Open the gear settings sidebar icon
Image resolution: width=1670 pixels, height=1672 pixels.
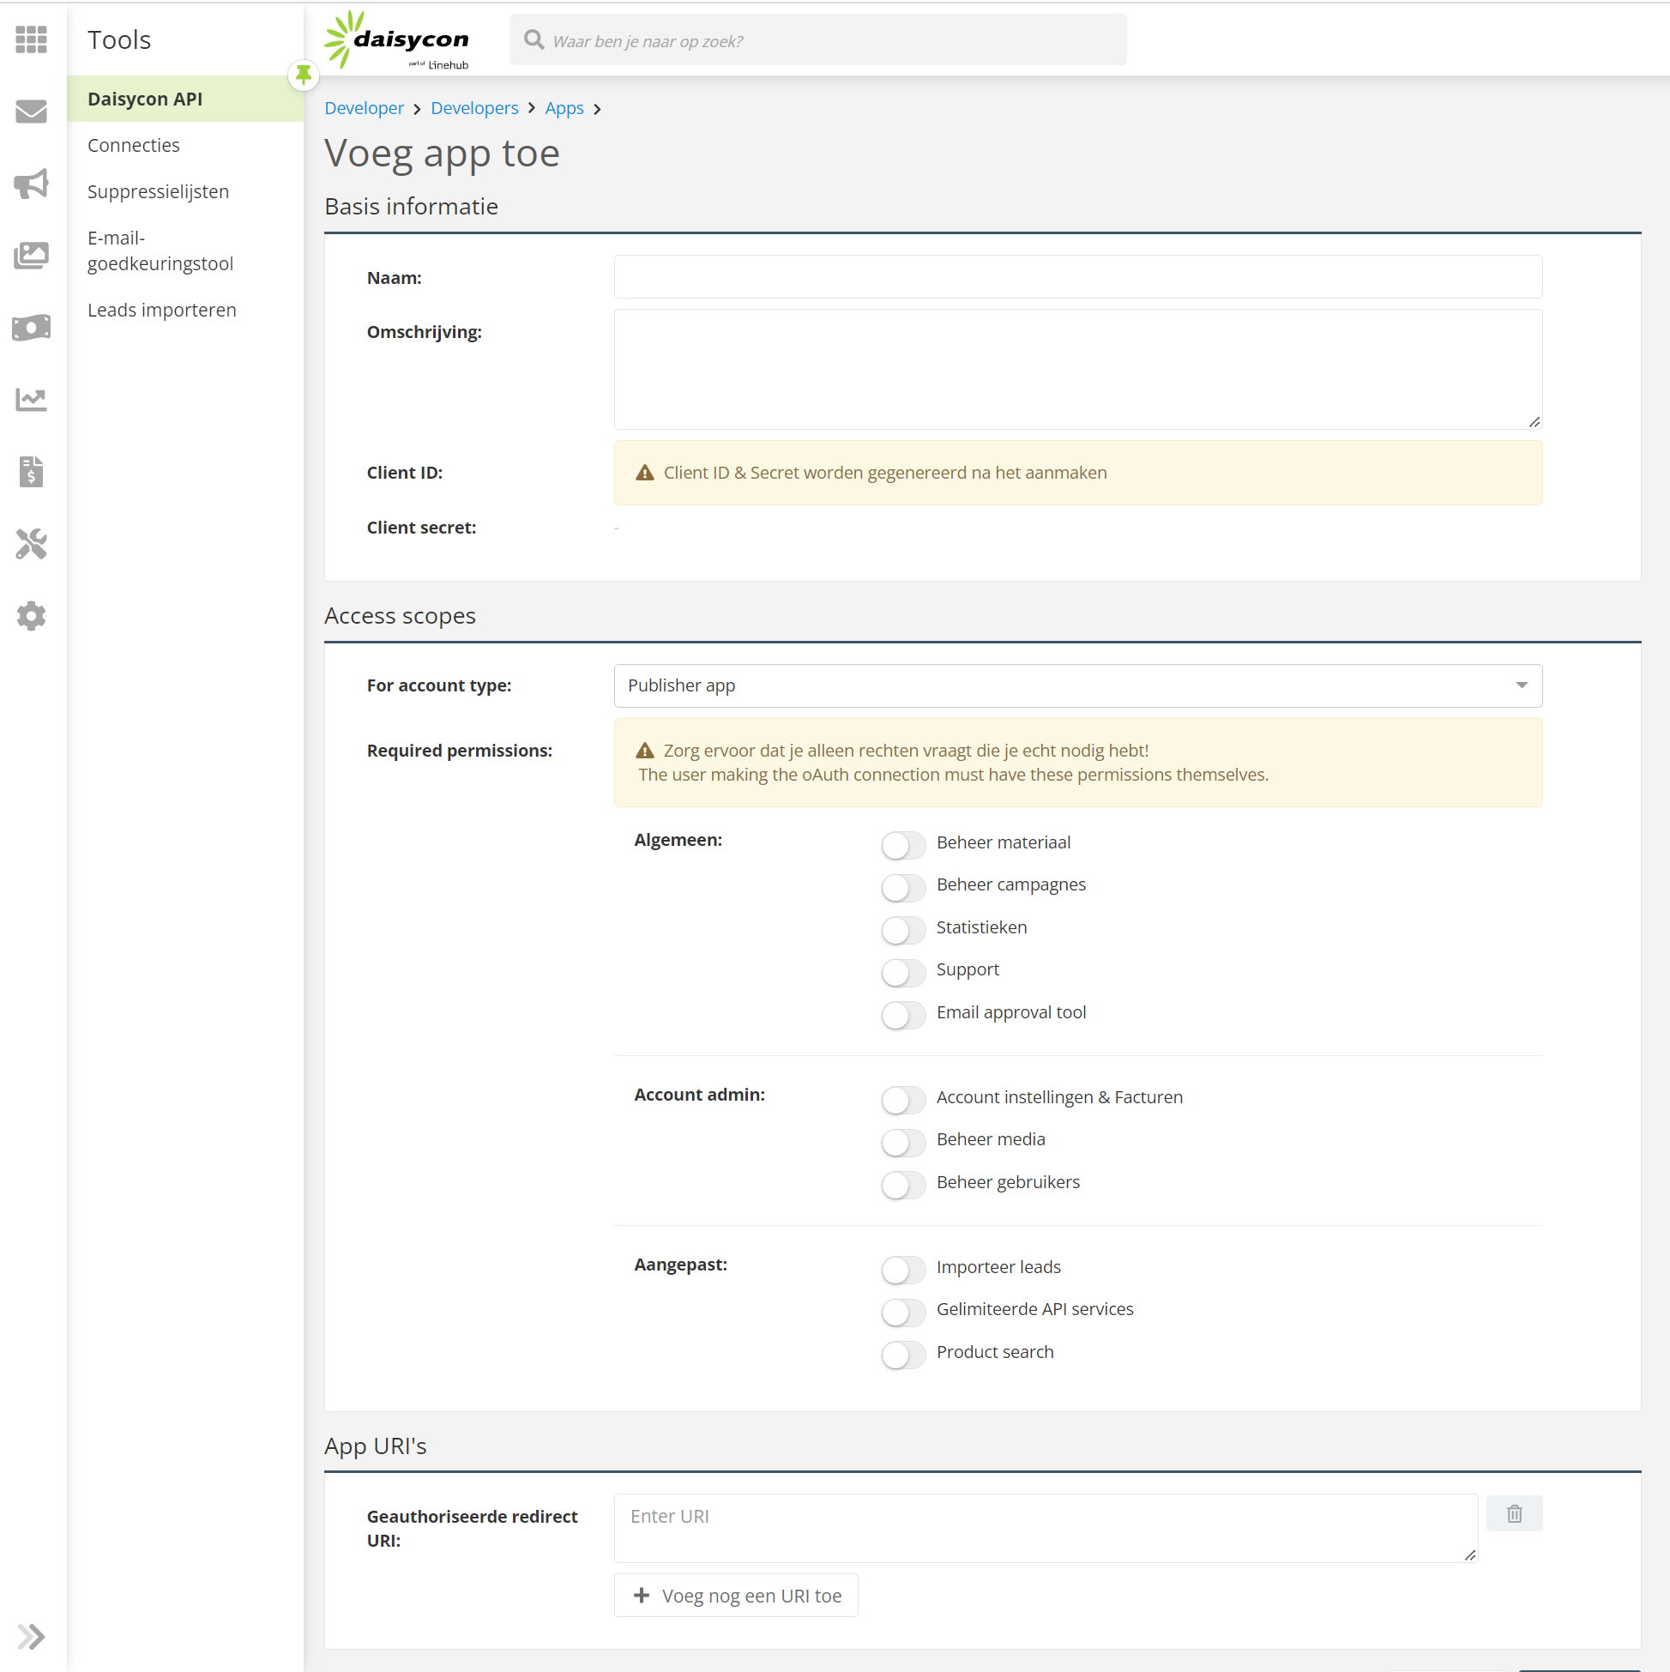click(x=31, y=616)
